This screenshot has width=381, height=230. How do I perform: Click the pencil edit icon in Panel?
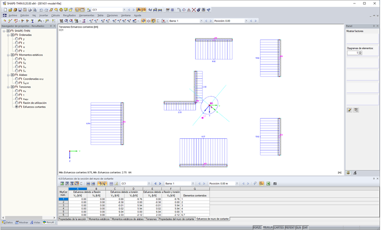click(349, 110)
